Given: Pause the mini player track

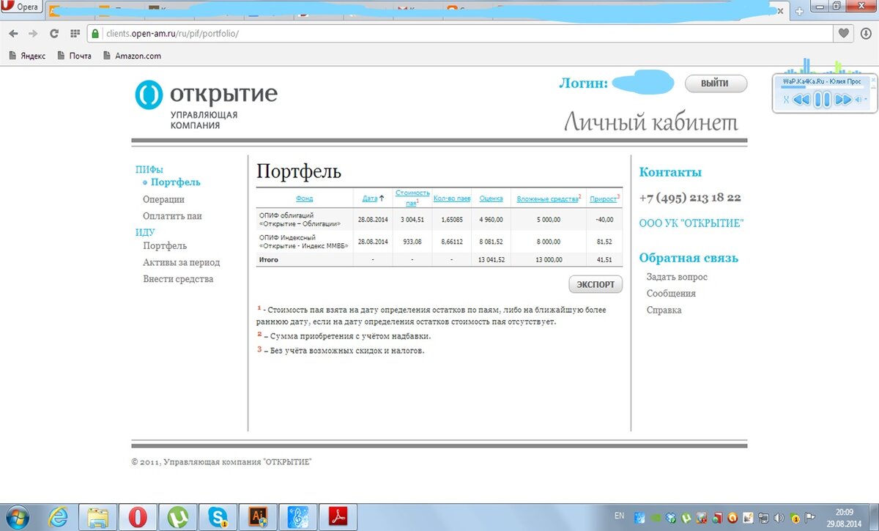Looking at the screenshot, I should click(x=823, y=100).
